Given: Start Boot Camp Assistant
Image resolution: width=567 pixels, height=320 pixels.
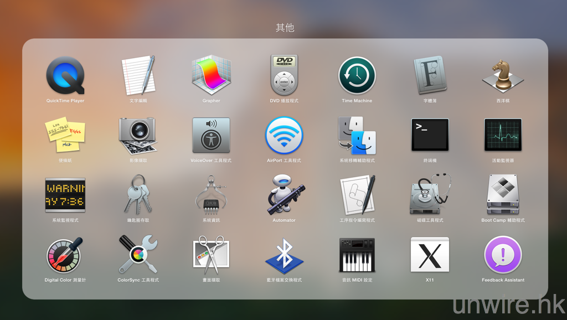Looking at the screenshot, I should point(503,195).
